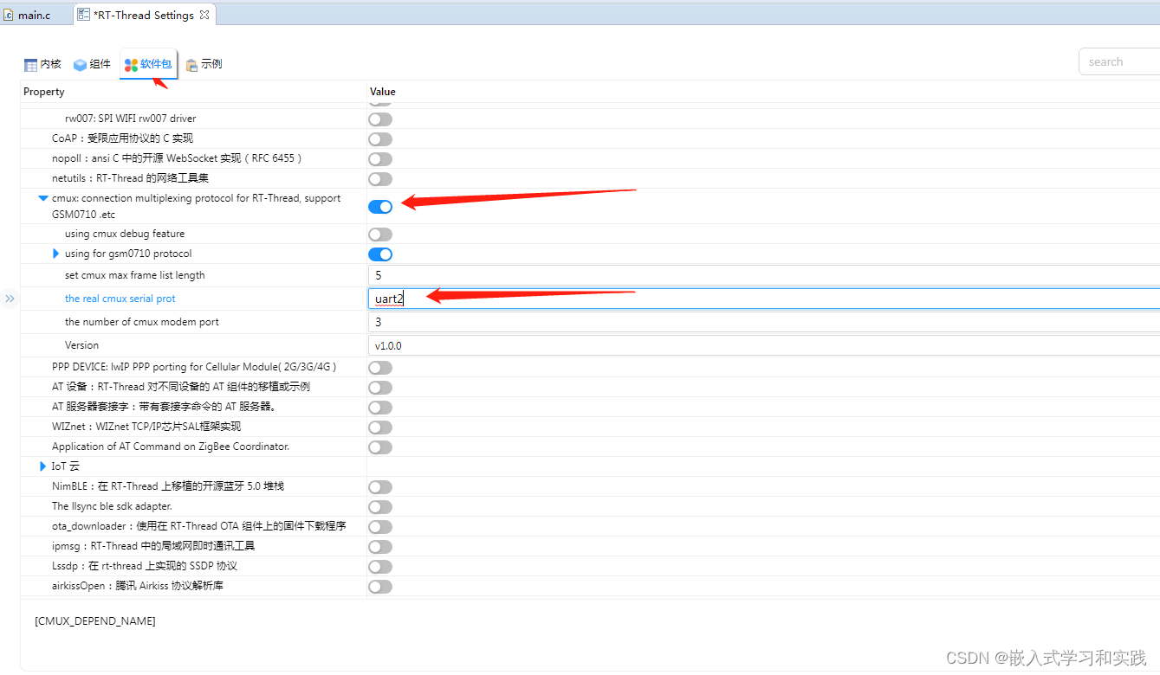
Task: Enable ota_downloader switch
Action: click(380, 527)
